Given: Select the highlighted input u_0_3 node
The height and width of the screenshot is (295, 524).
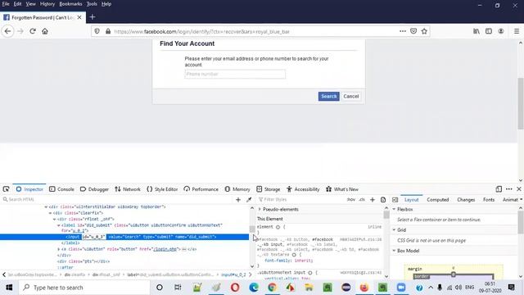Looking at the screenshot, I should [x=124, y=237].
